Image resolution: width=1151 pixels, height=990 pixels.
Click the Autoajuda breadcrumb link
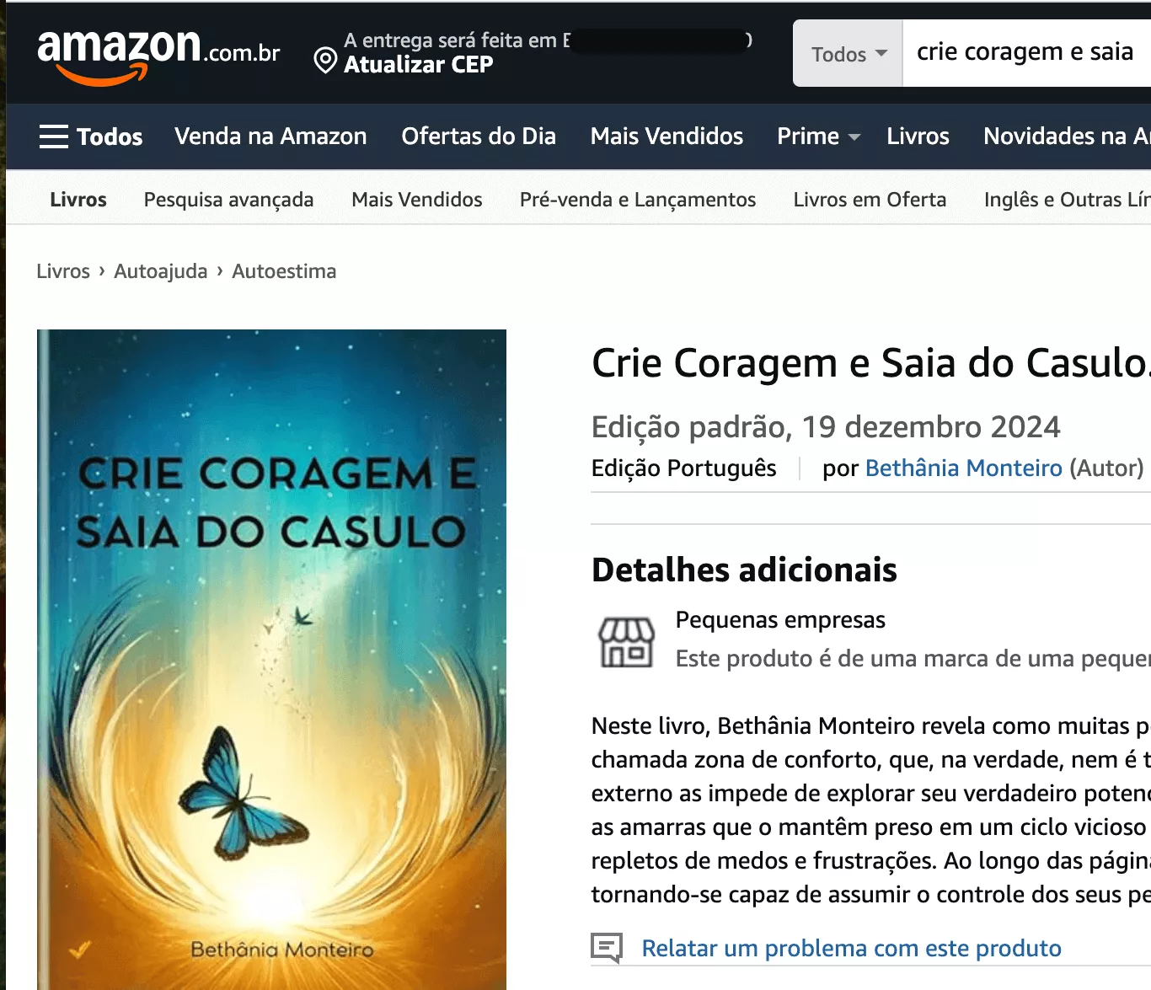coord(161,271)
